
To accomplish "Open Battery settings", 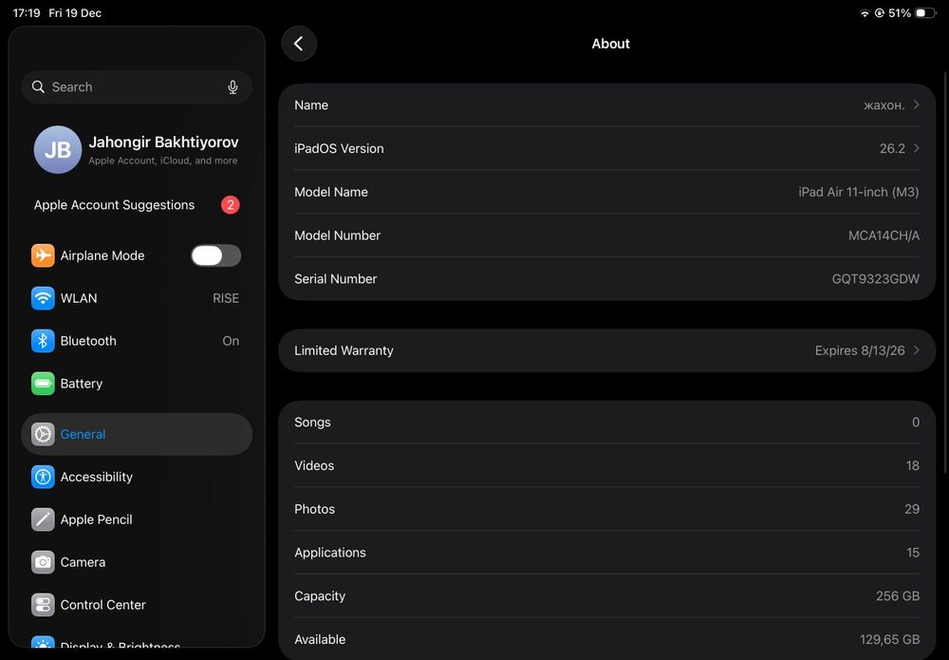I will (137, 384).
